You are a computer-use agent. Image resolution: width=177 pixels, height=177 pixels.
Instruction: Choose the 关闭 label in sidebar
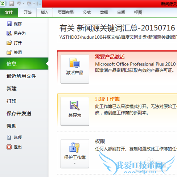click(x=18, y=52)
